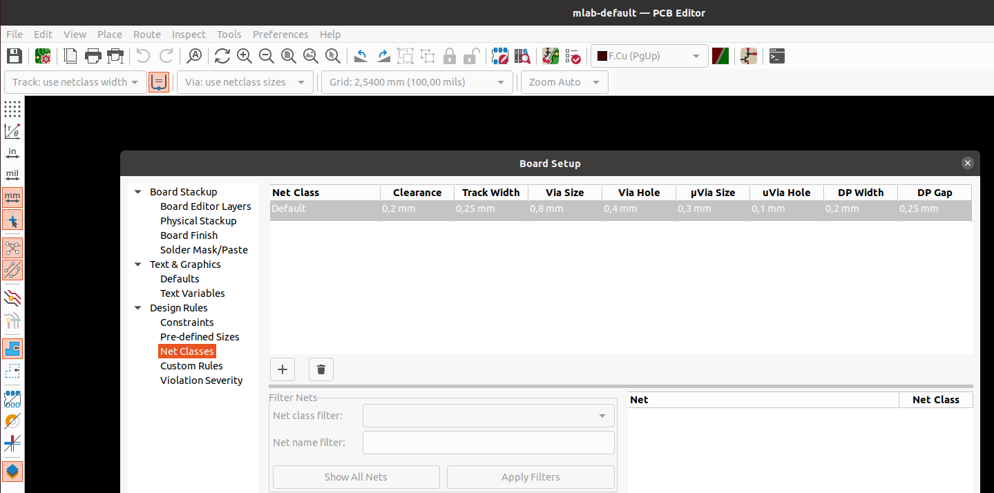Open the scripting console icon
This screenshot has width=994, height=493.
click(777, 56)
